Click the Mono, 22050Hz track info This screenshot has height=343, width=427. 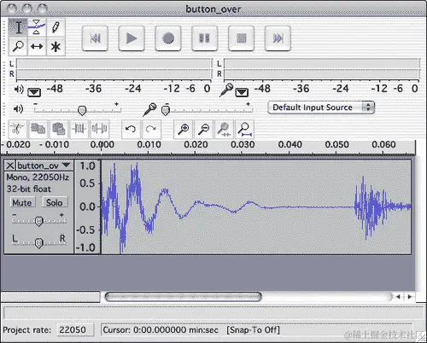(38, 177)
